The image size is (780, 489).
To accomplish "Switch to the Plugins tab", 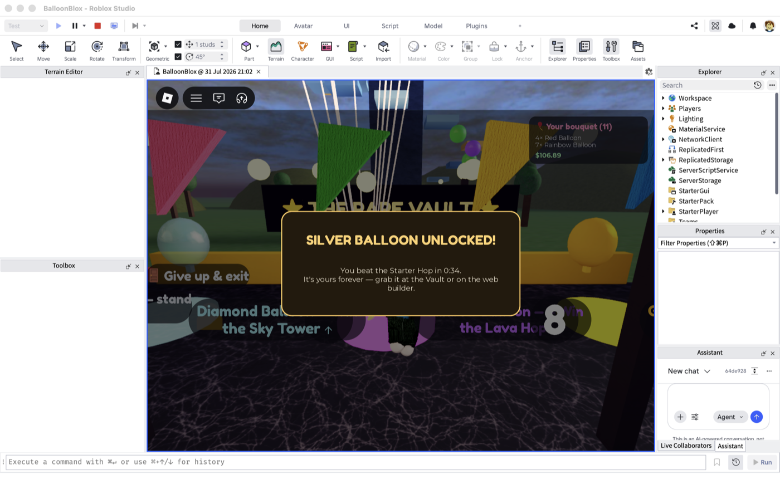I will tap(476, 26).
